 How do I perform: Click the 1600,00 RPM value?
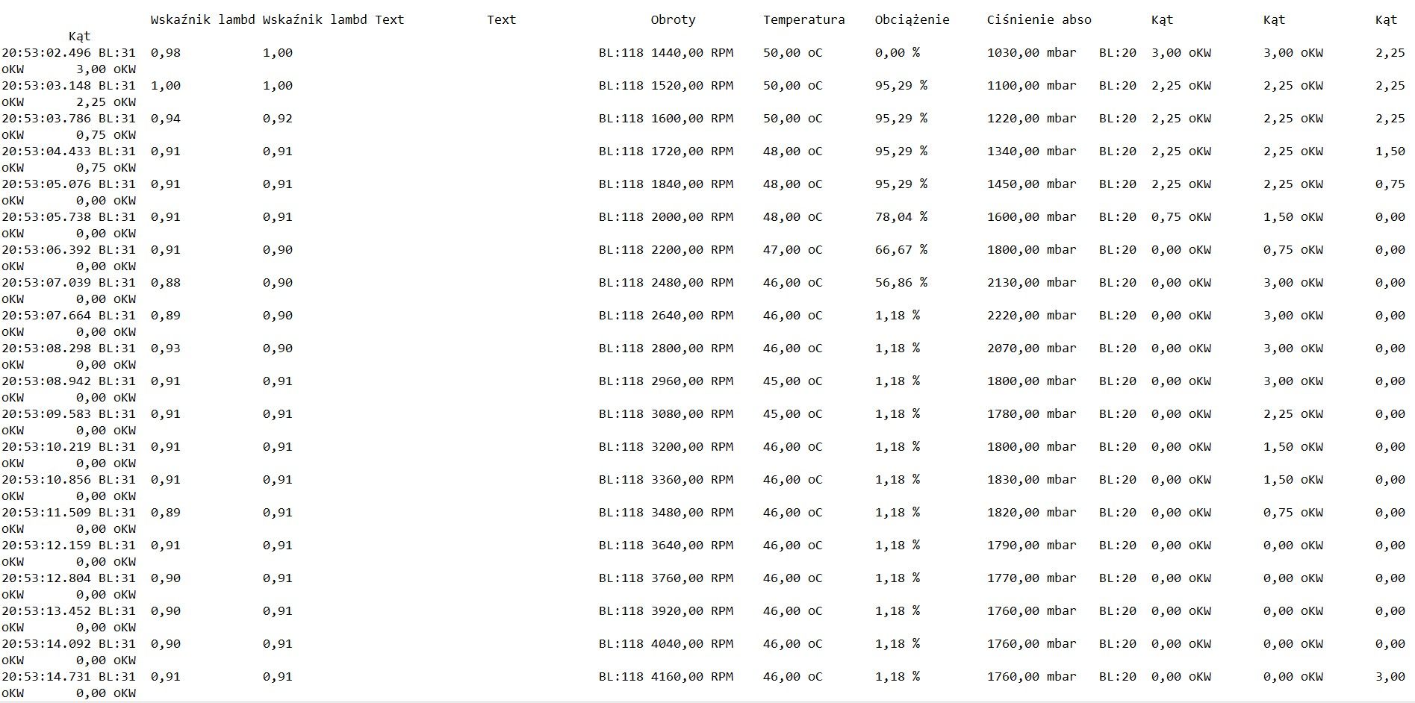[691, 119]
